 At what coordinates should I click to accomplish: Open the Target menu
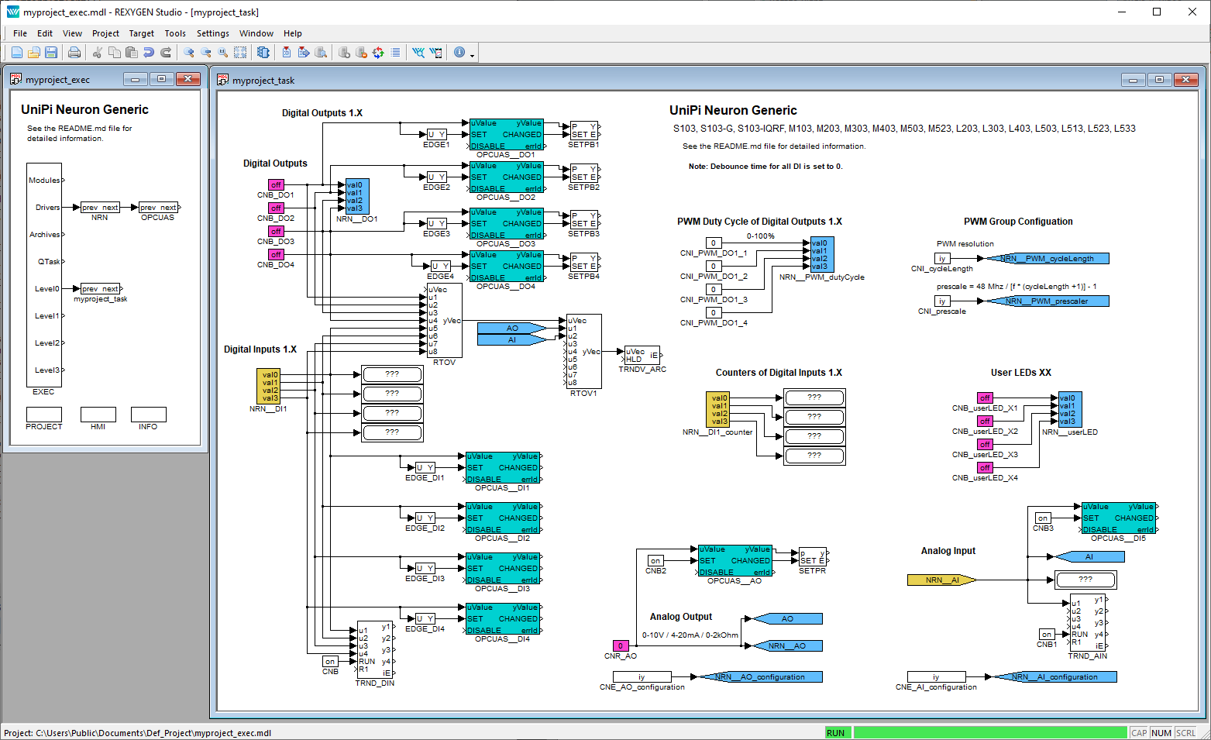tap(141, 33)
